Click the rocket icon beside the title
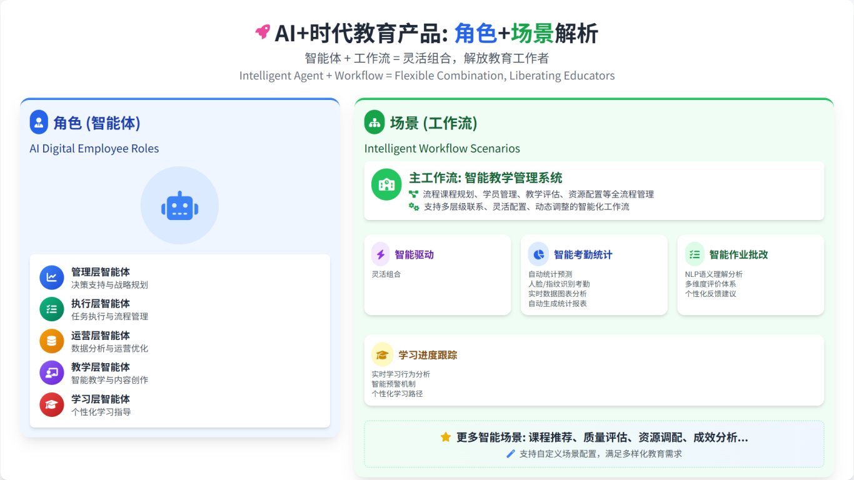This screenshot has height=480, width=854. [x=263, y=32]
